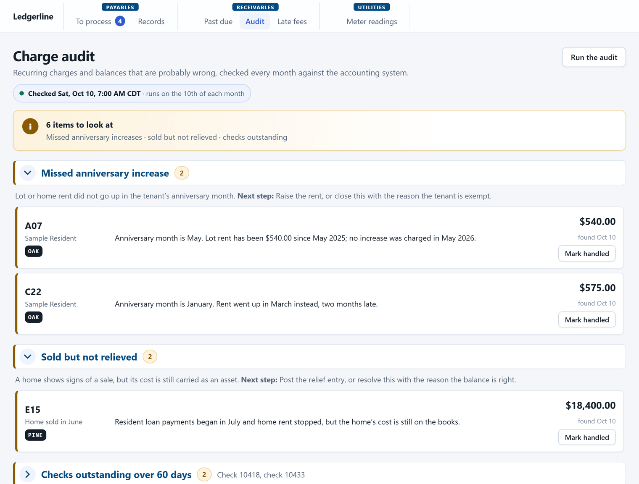This screenshot has width=639, height=484.
Task: Click the "6 items to look at" heading
Action: [79, 125]
